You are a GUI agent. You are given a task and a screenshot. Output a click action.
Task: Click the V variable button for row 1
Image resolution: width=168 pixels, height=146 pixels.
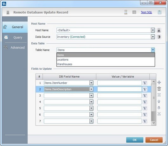click(145, 83)
